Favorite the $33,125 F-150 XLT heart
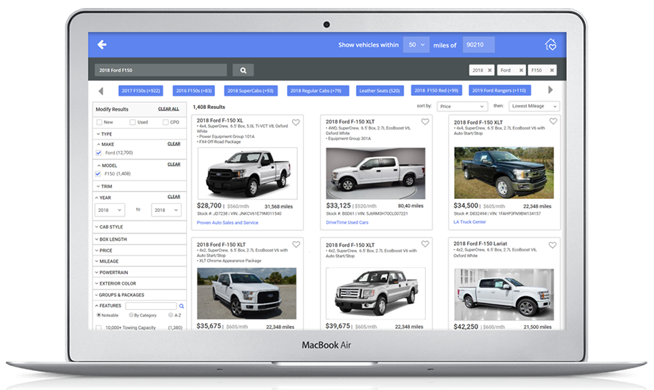654x390 pixels. pyautogui.click(x=425, y=122)
